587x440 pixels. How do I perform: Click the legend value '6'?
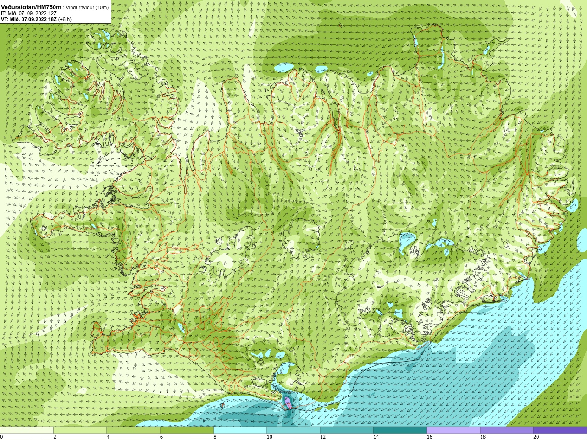pos(161,437)
